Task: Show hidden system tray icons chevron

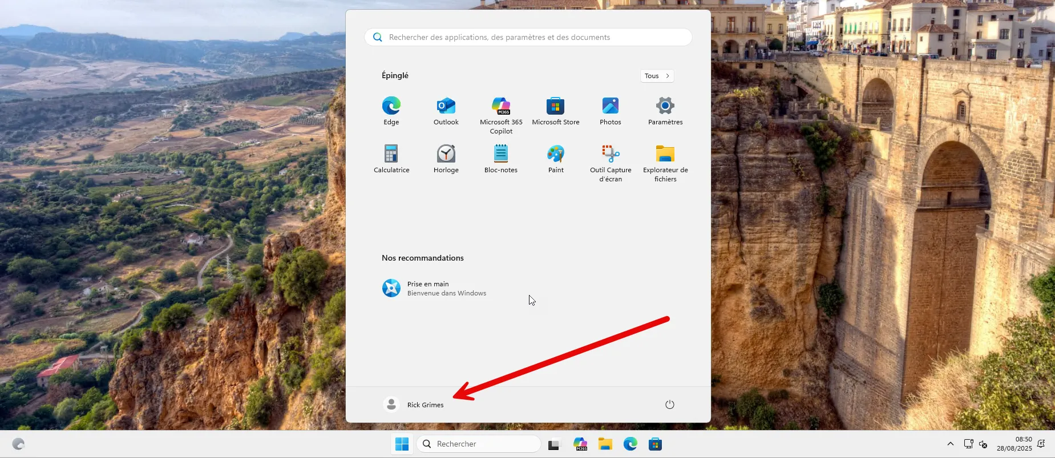Action: click(950, 444)
